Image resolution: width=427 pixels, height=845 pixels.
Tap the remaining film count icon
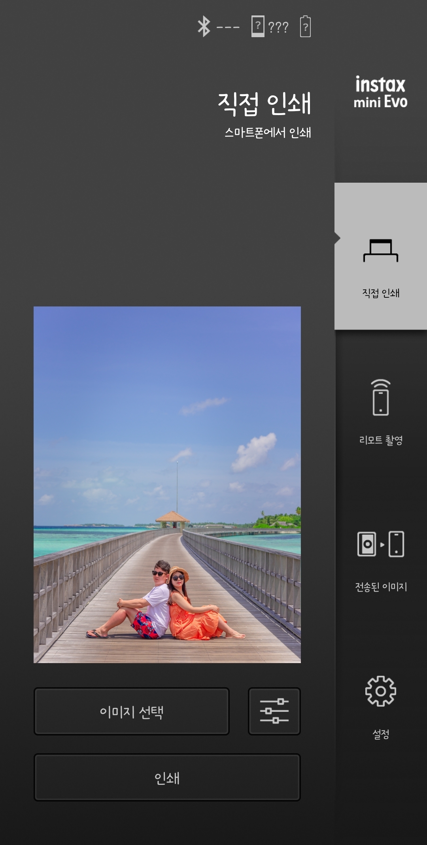pyautogui.click(x=258, y=26)
